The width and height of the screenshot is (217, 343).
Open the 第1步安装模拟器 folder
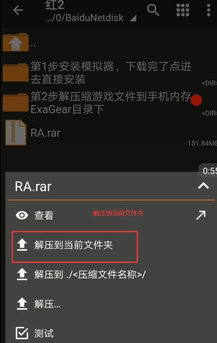coord(108,73)
